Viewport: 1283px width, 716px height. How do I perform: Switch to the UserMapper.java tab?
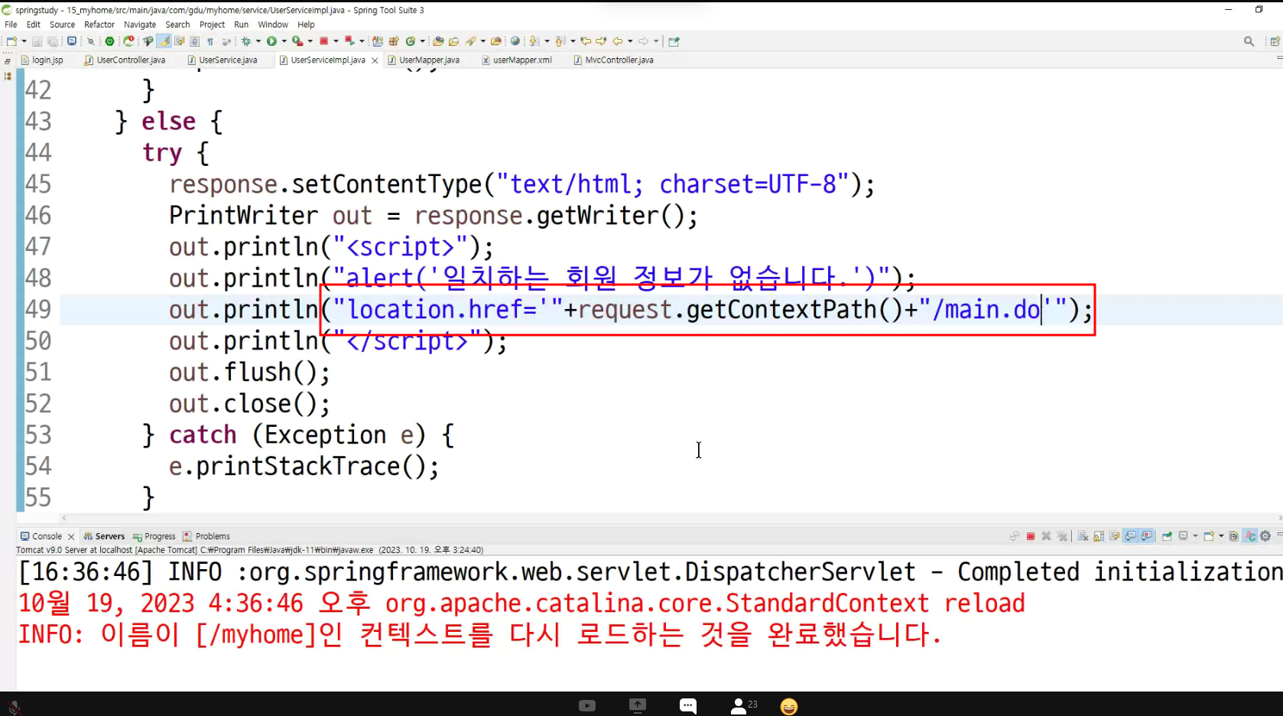(424, 60)
